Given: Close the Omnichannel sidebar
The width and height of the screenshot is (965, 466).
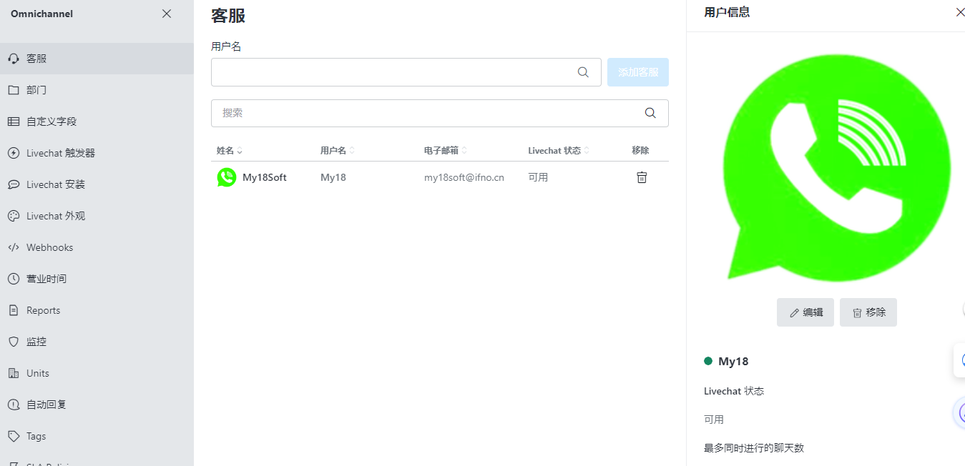Looking at the screenshot, I should 167,14.
